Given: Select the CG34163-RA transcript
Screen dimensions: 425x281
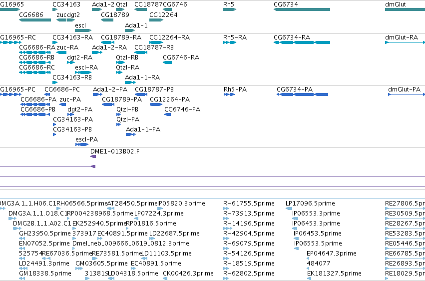Looking at the screenshot, I should 55,42.
